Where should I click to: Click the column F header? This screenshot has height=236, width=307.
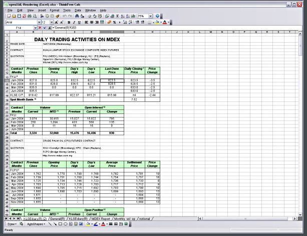pos(112,32)
